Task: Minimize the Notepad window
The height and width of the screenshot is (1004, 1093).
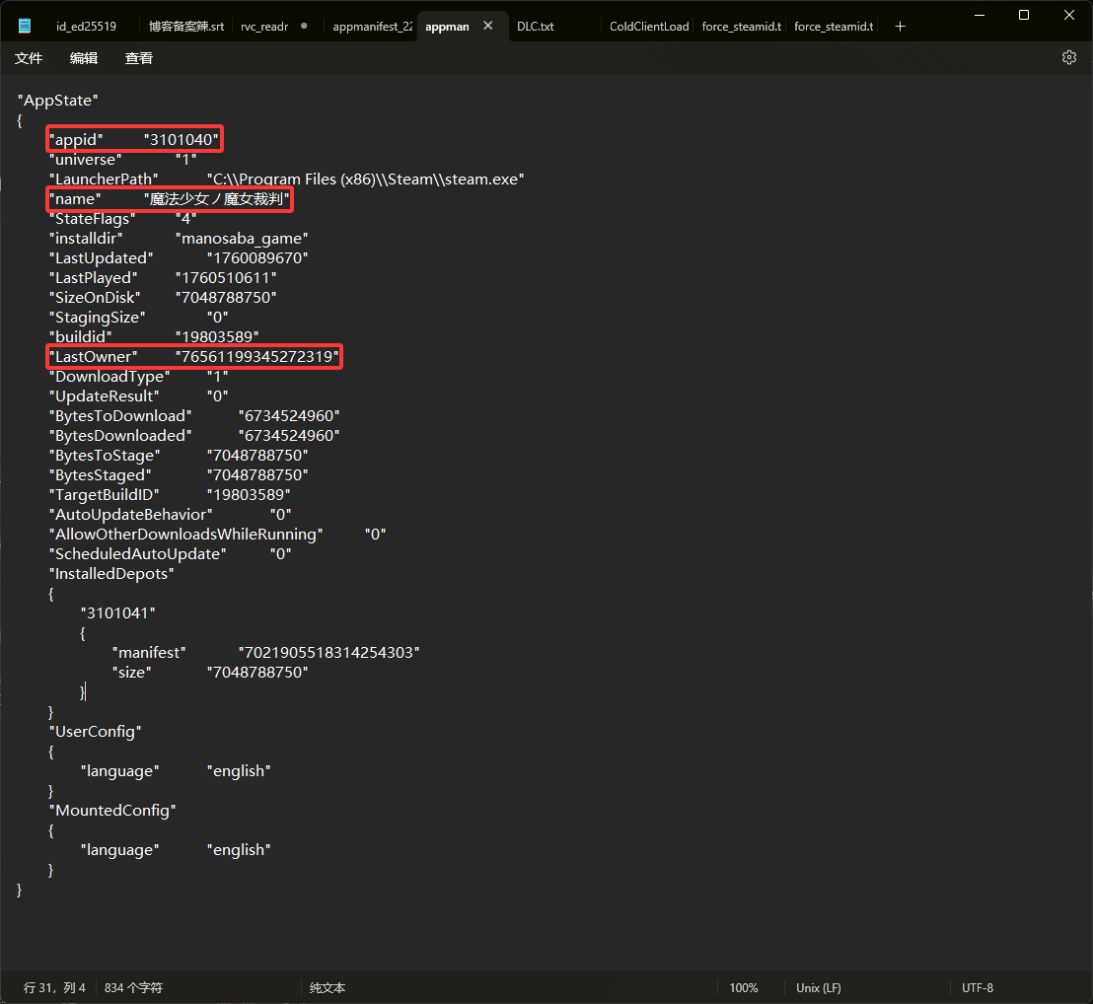Action: coord(979,15)
